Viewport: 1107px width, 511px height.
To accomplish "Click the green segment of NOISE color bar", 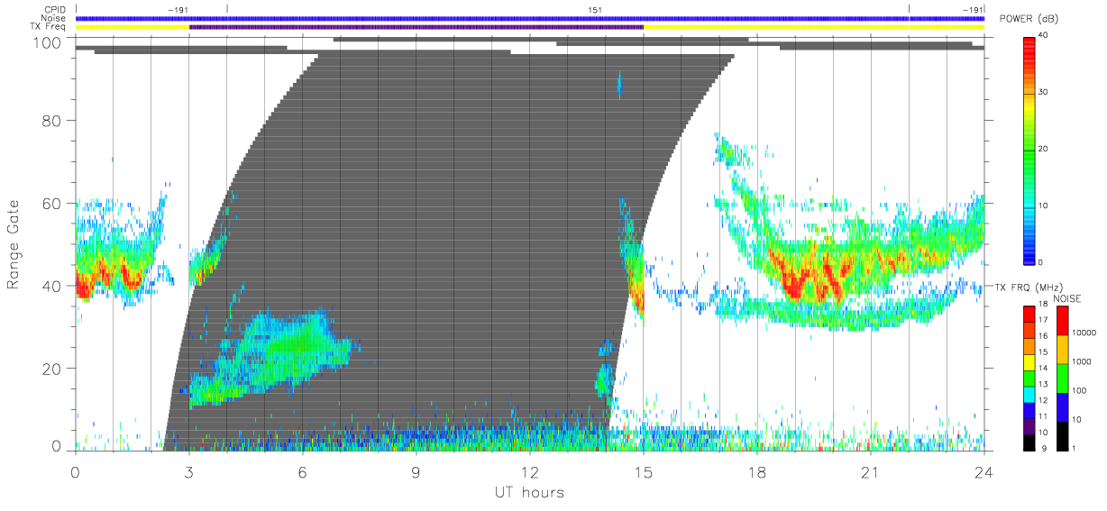I will (1063, 378).
